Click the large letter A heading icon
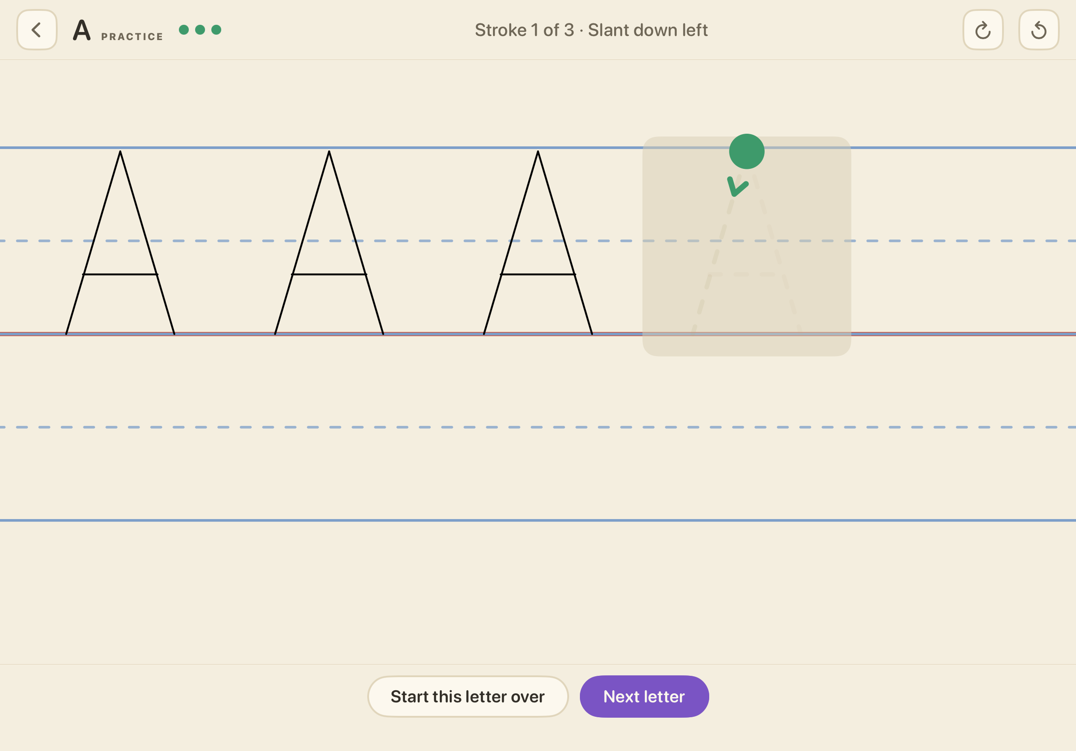This screenshot has width=1076, height=751. click(x=82, y=30)
